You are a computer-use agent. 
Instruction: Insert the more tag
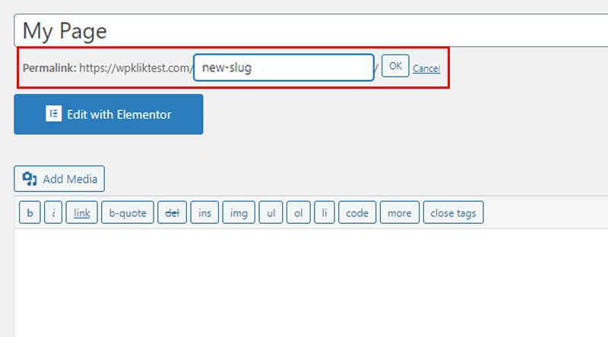(x=400, y=213)
